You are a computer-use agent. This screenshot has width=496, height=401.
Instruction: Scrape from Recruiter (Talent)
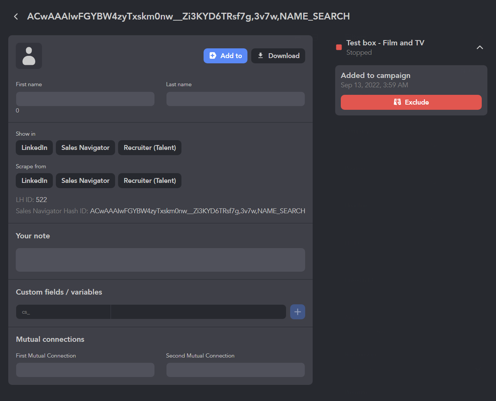coord(150,181)
